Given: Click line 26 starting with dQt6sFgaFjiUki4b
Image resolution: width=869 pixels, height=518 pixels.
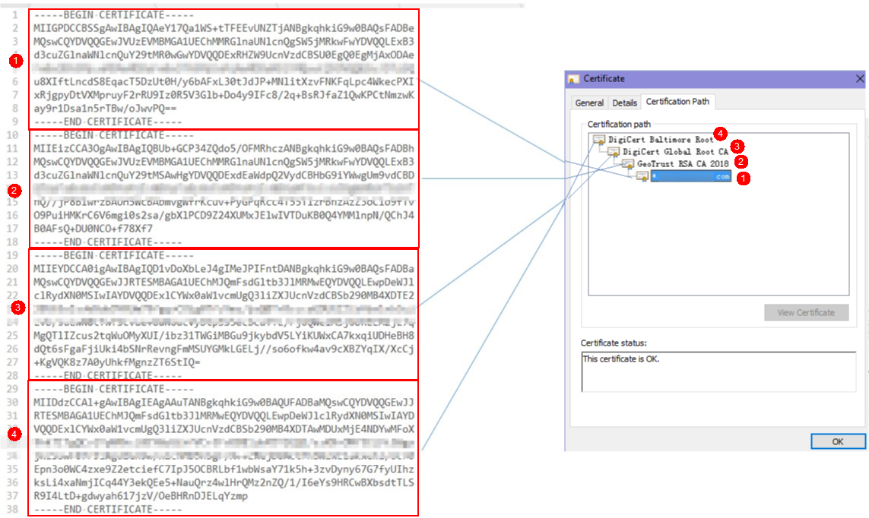Looking at the screenshot, I should [x=224, y=349].
